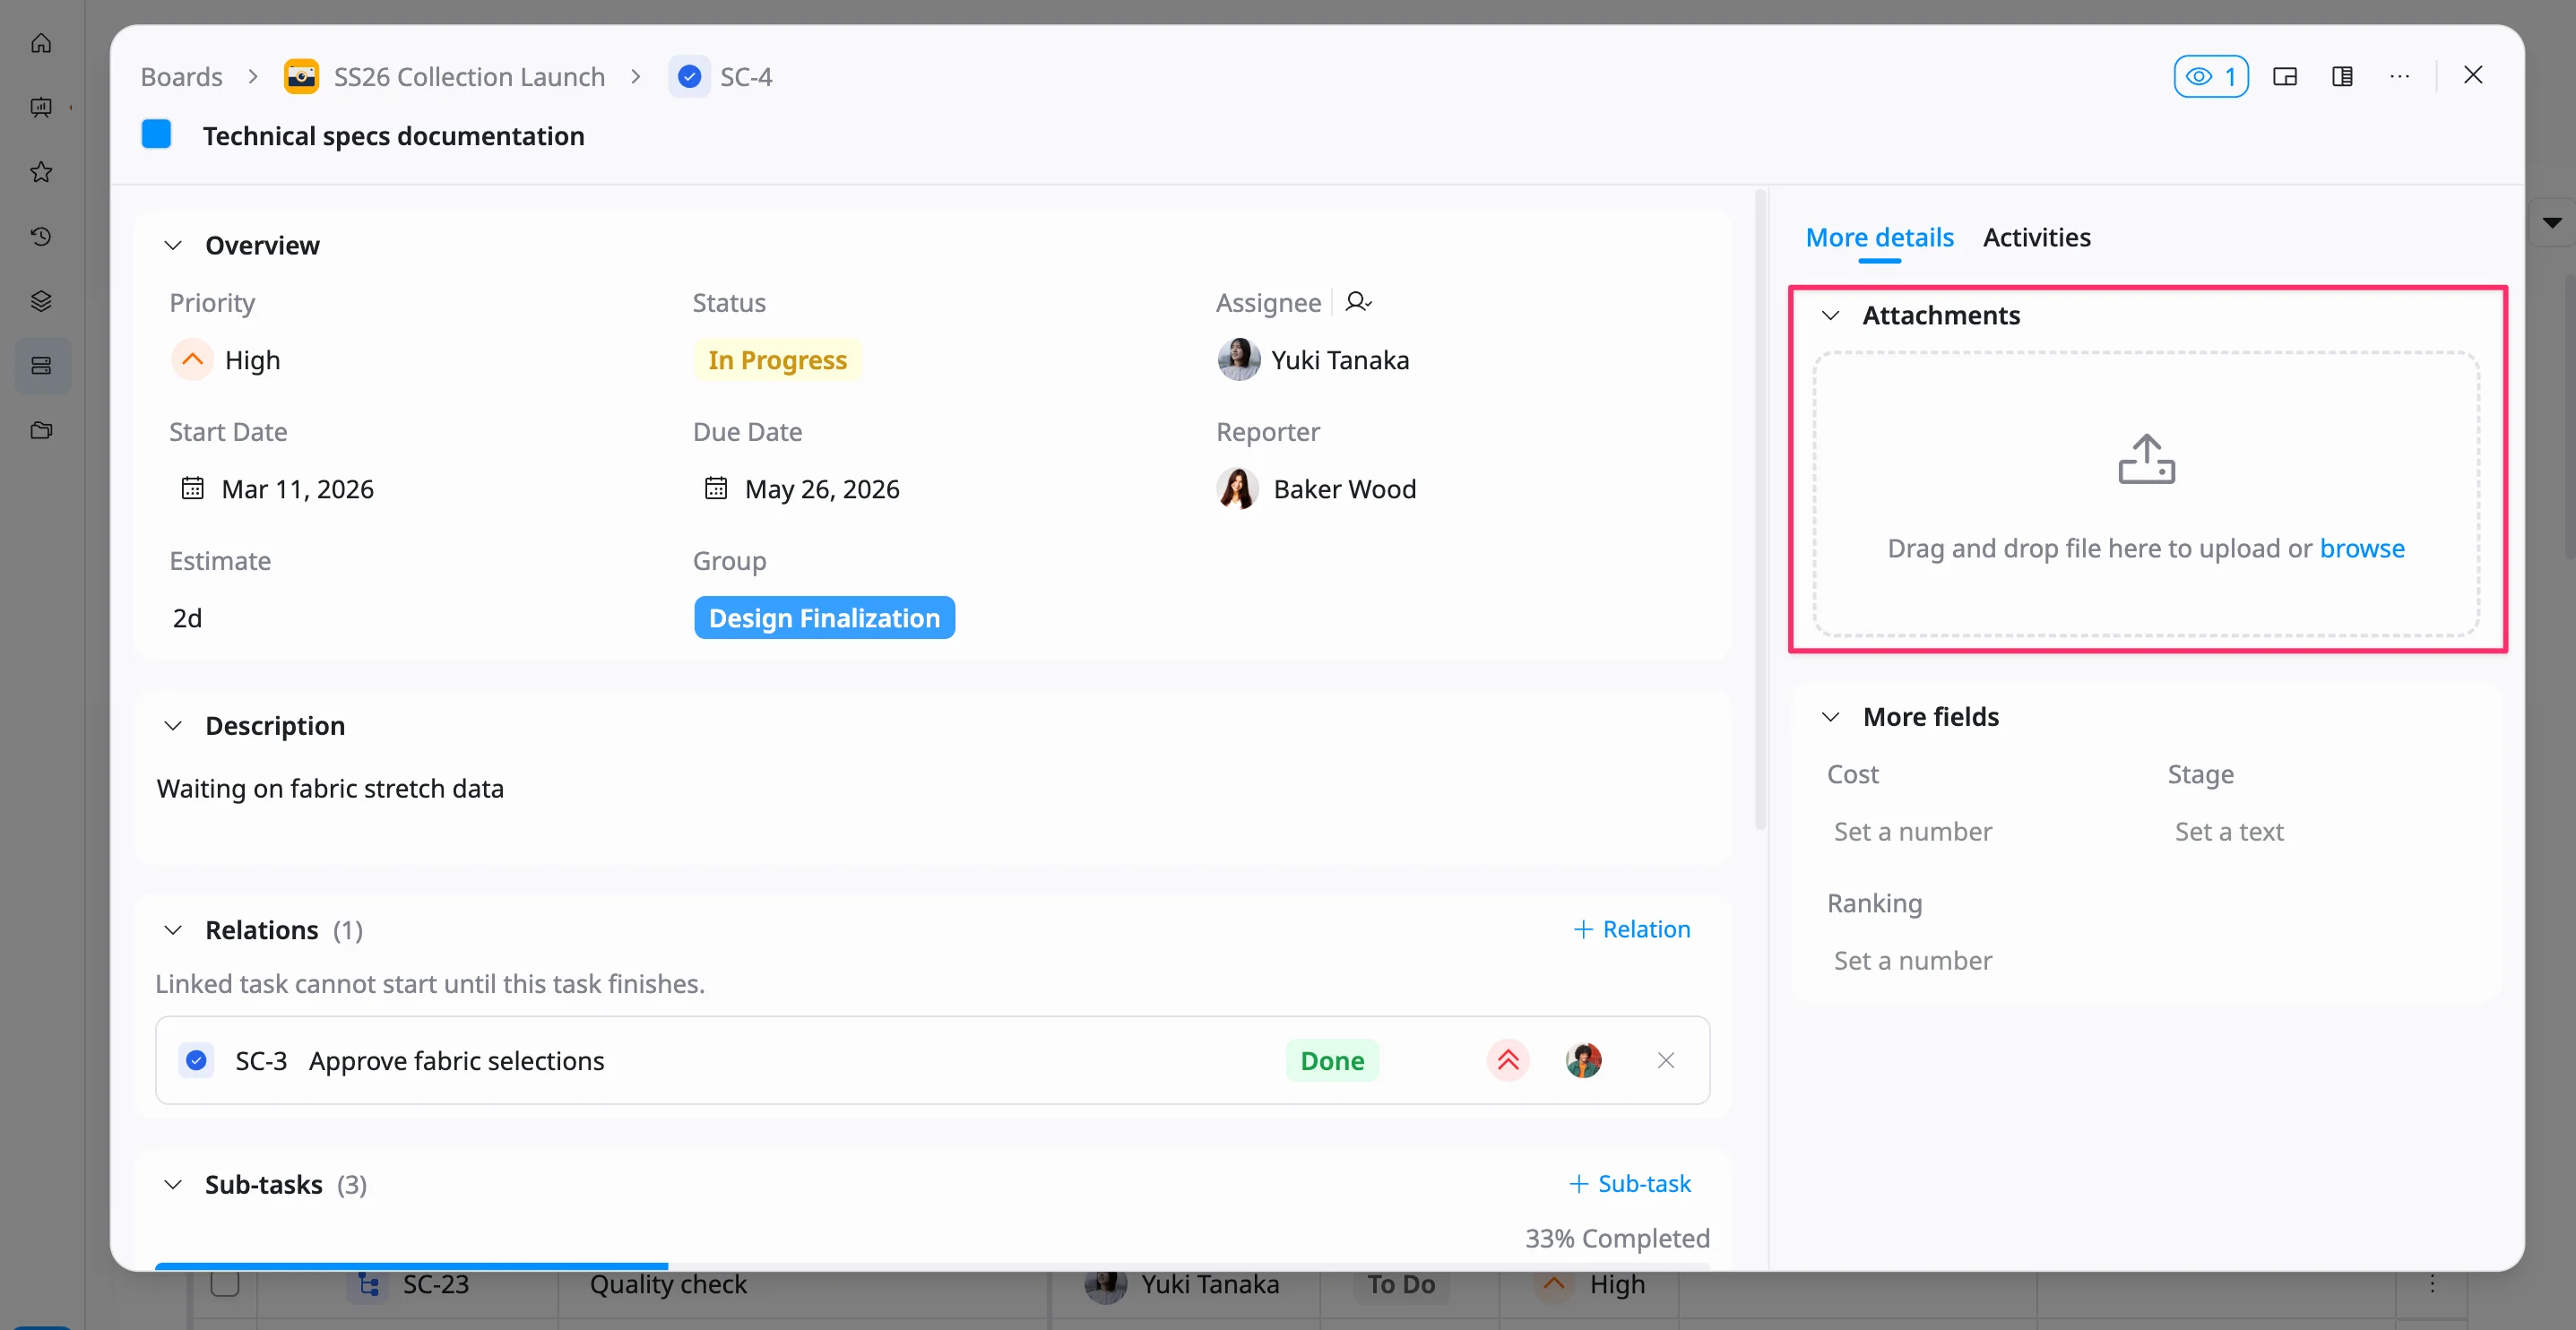Click the sub-tasks progress bar

coord(932,1266)
